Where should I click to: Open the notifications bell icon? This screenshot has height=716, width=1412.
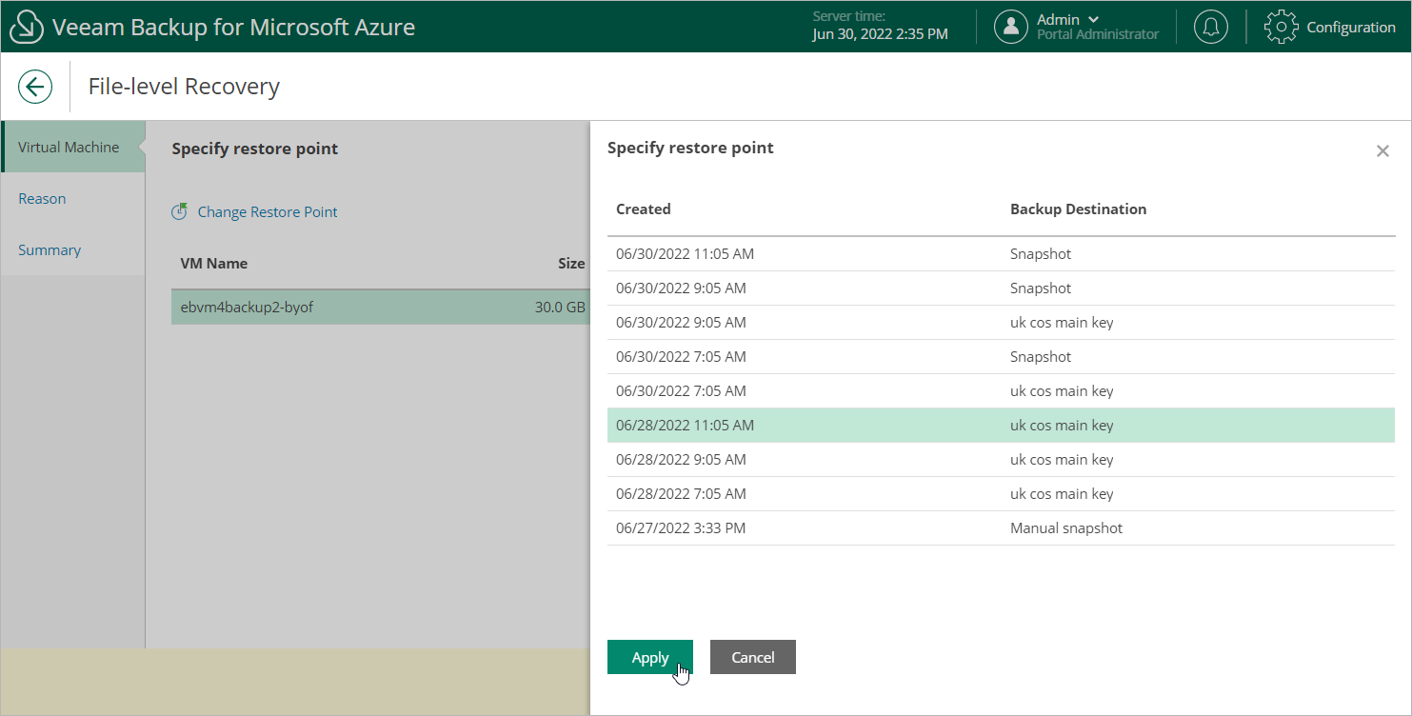[1210, 27]
